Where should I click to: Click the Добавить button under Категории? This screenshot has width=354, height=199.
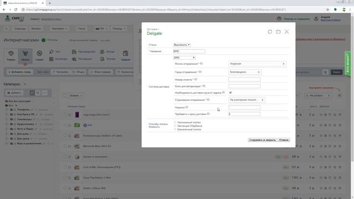click(x=14, y=93)
